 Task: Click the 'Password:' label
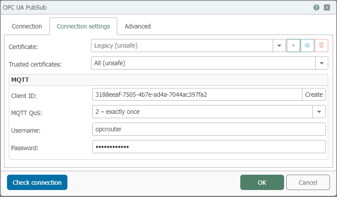pos(25,148)
